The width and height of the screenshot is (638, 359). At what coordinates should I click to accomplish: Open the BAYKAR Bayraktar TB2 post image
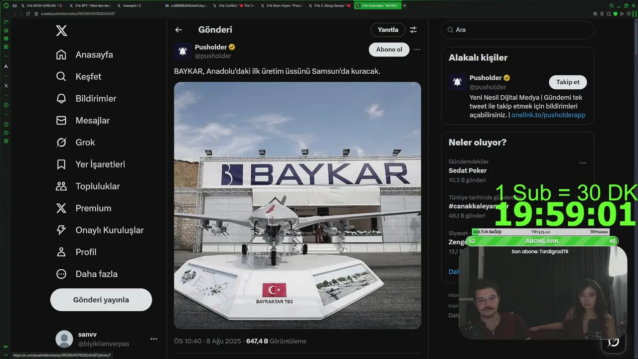(298, 205)
